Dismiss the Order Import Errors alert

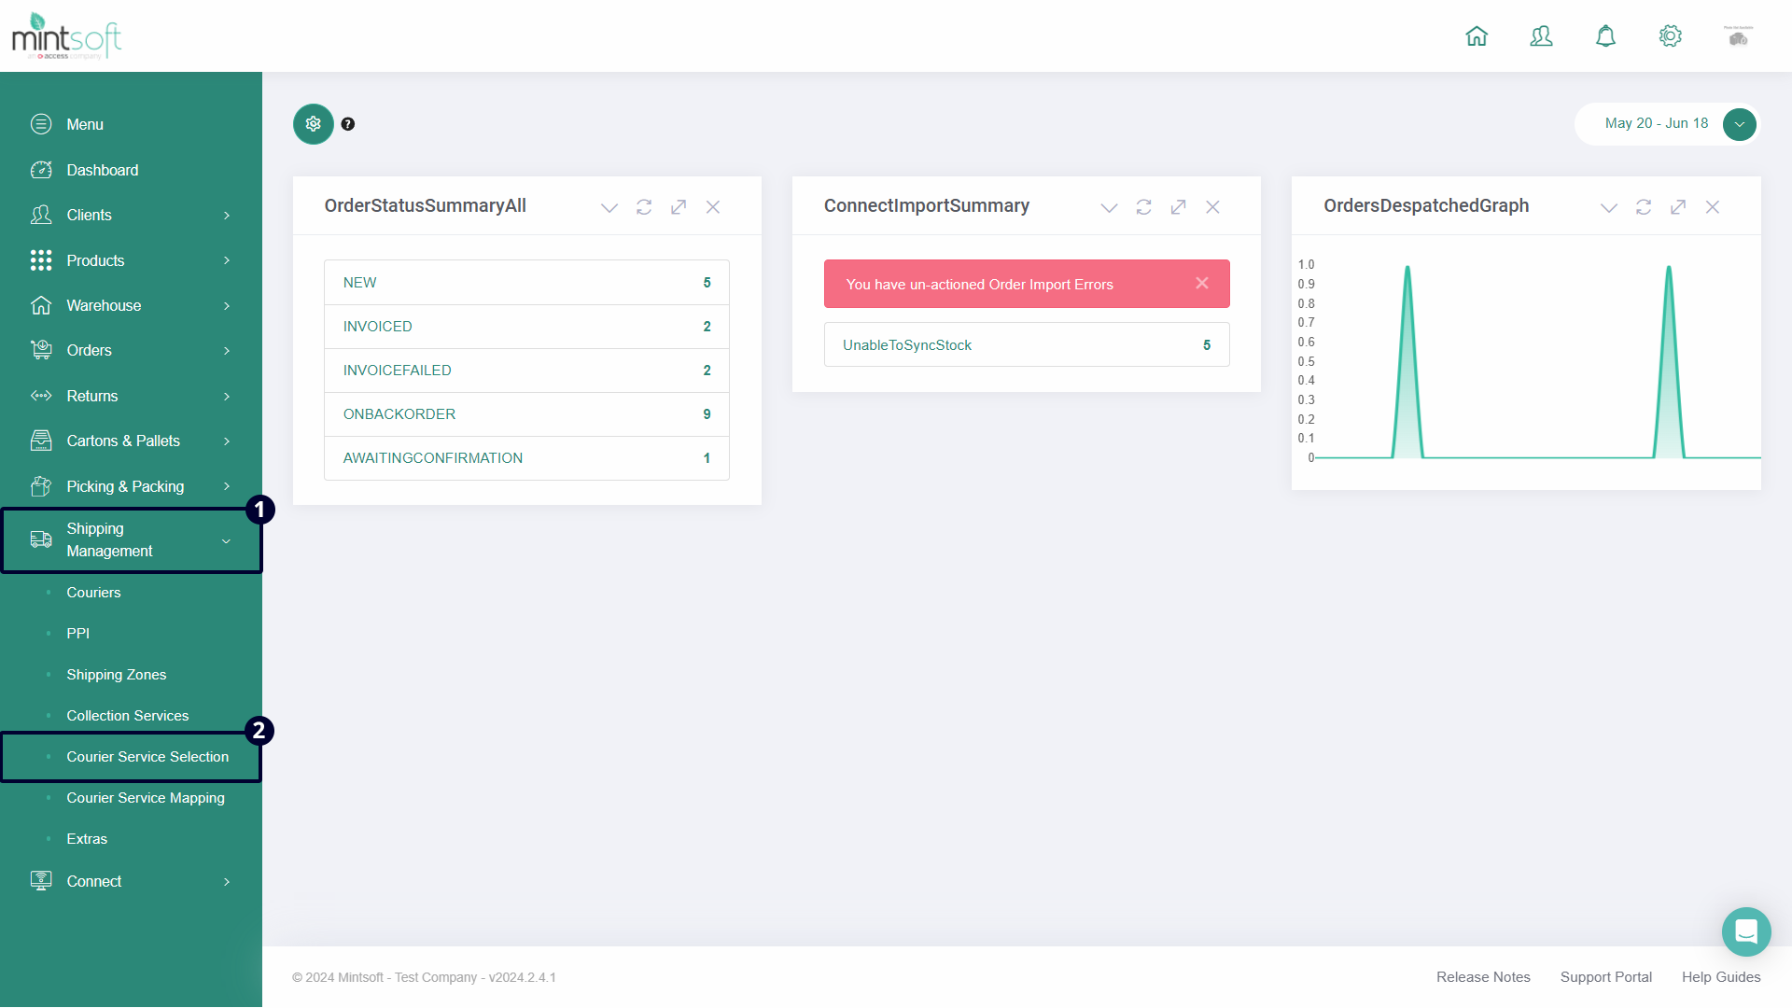1202,283
